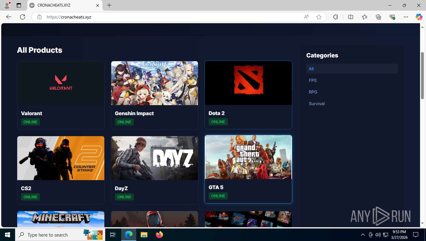Filter by RPG category
426x241 pixels.
[x=313, y=92]
